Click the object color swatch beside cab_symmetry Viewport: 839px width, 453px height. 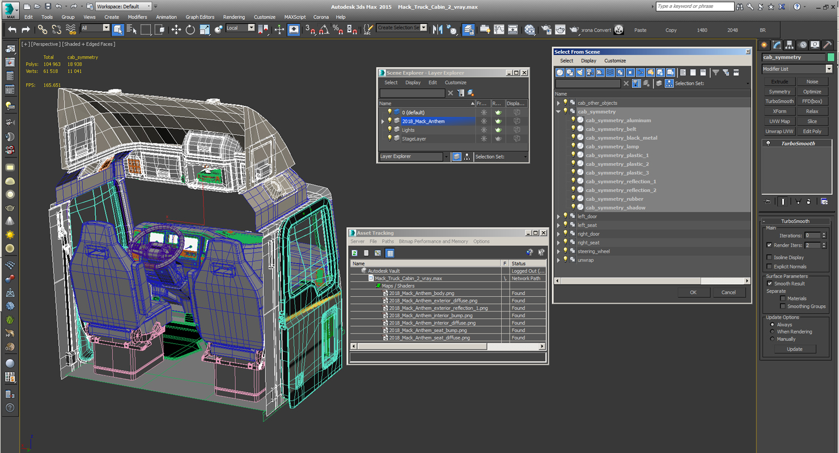pyautogui.click(x=831, y=57)
